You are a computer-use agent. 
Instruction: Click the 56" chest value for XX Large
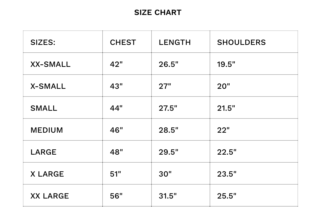click(116, 196)
